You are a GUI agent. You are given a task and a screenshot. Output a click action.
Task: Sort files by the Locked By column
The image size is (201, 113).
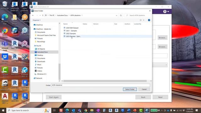[x=138, y=24]
